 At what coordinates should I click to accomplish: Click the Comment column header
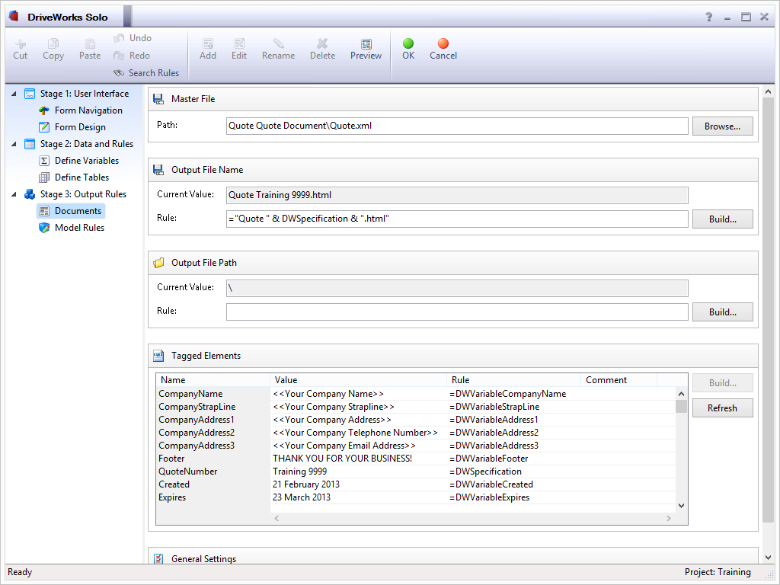pyautogui.click(x=619, y=380)
